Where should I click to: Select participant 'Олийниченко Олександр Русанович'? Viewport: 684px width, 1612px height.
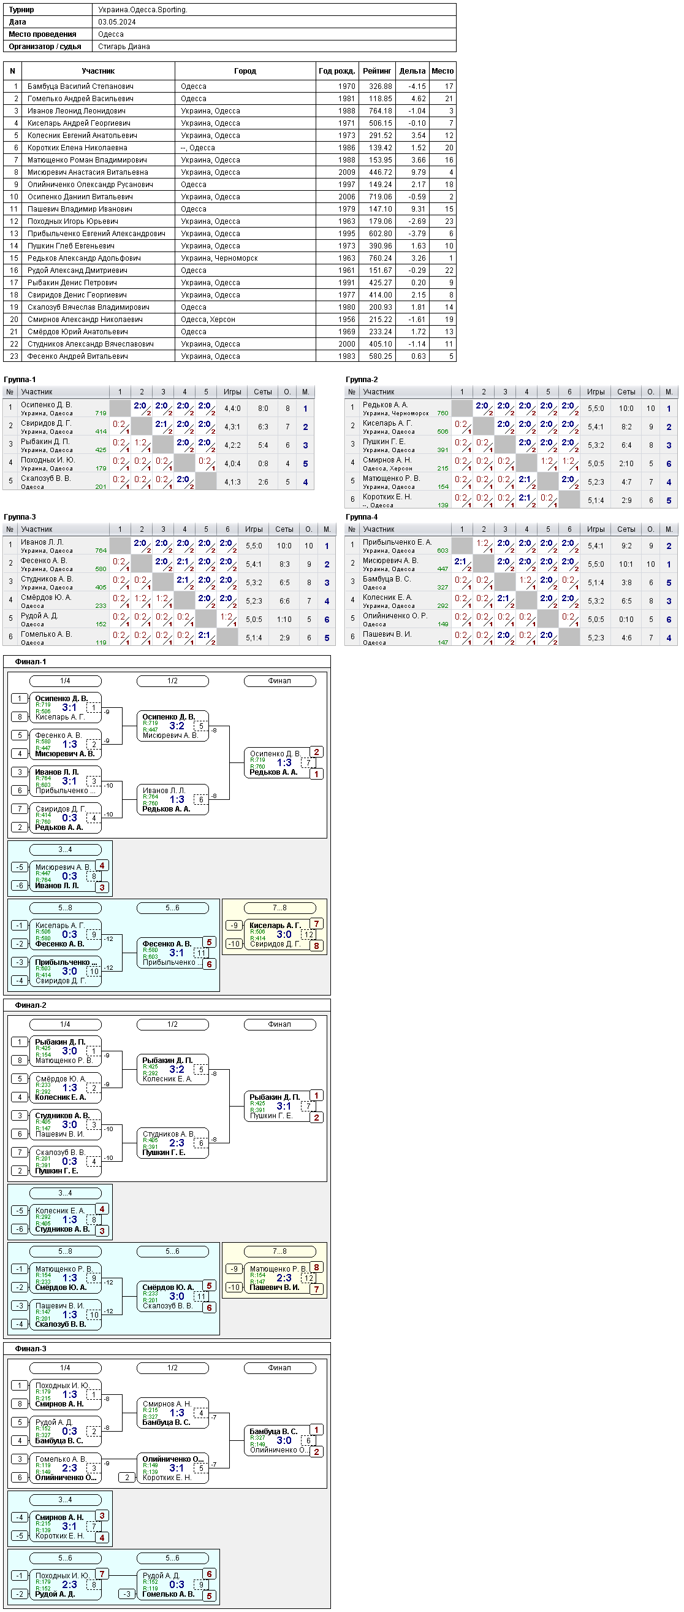coord(90,185)
